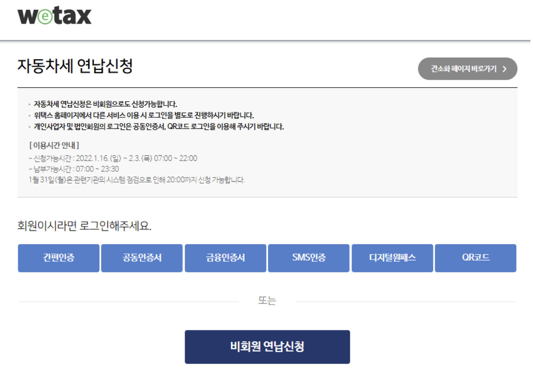The image size is (533, 381).
Task: Click the wetax logo
Action: pyautogui.click(x=54, y=15)
